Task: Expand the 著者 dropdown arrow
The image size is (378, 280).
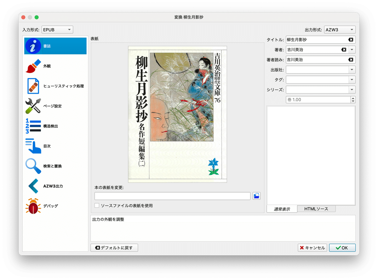Action: pos(352,50)
